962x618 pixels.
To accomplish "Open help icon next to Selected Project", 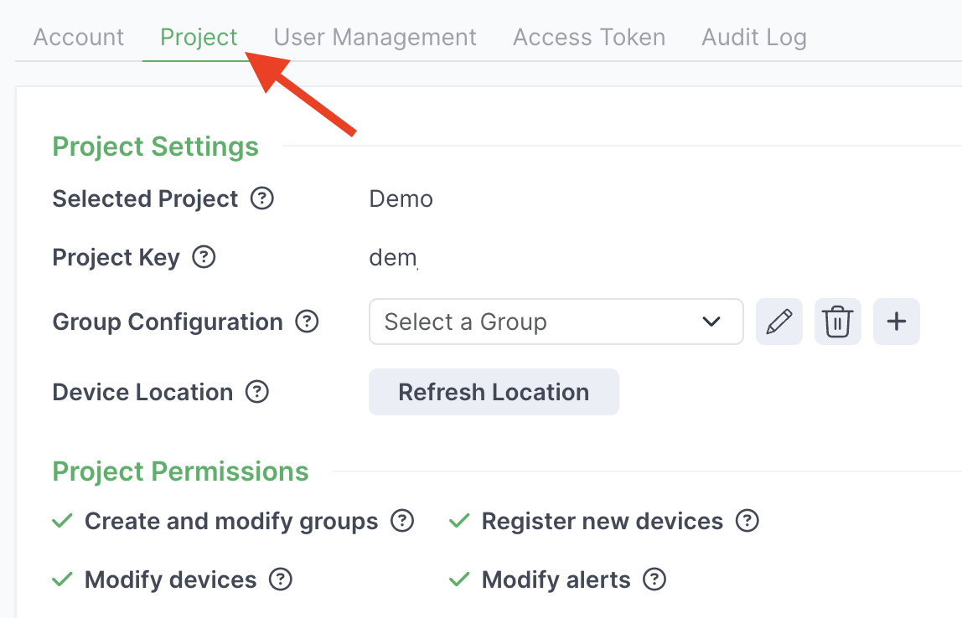I will (x=262, y=198).
